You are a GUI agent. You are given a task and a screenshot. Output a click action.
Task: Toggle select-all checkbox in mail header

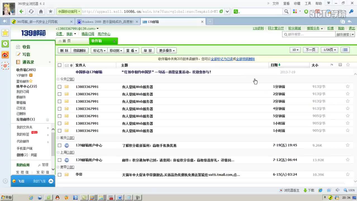pos(59,65)
